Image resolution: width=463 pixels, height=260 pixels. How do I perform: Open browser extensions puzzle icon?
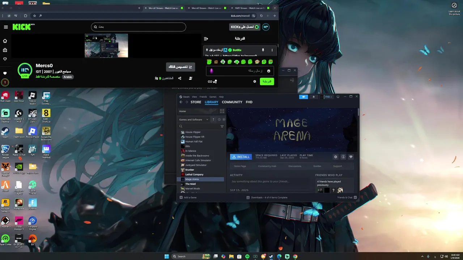[x=25, y=16]
